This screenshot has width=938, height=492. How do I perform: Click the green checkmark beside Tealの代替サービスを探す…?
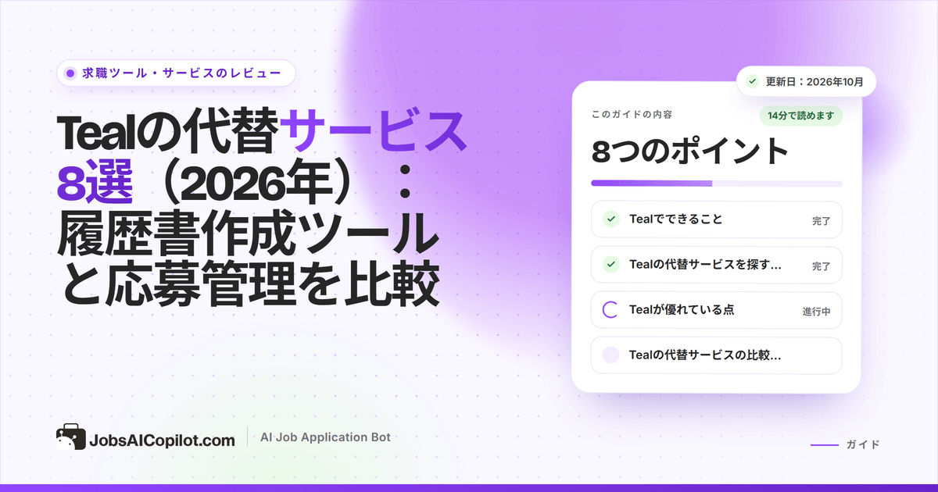pyautogui.click(x=611, y=265)
